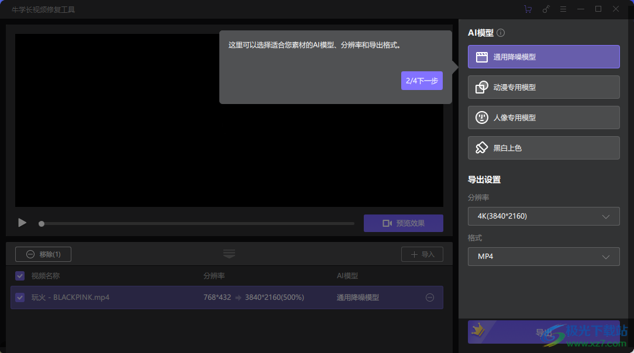
Task: Open the hamburger menu icon
Action: pos(564,9)
